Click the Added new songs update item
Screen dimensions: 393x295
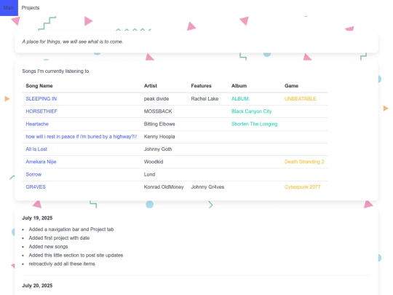[48, 247]
